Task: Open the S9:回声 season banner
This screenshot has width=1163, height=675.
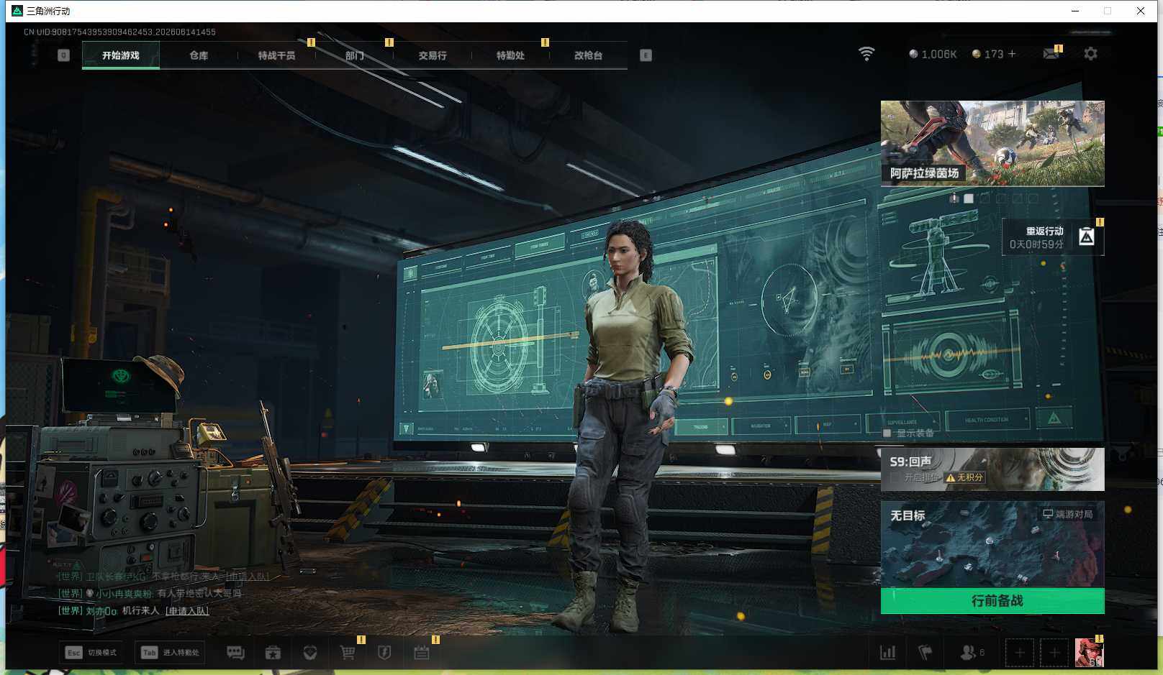Action: [x=992, y=469]
